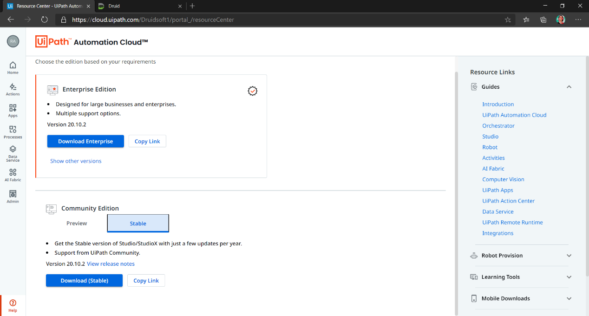589x316 pixels.
Task: Open the Activities guide link
Action: pos(493,158)
